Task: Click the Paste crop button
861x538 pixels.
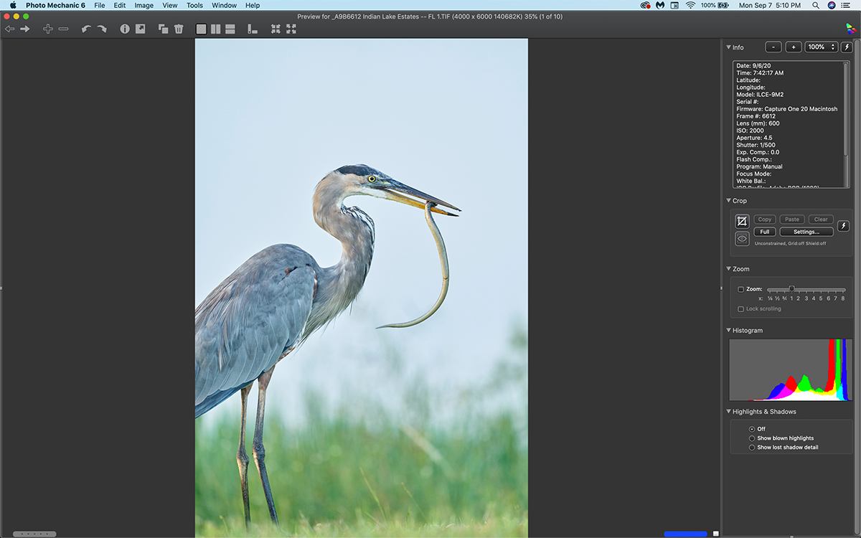Action: (x=792, y=220)
